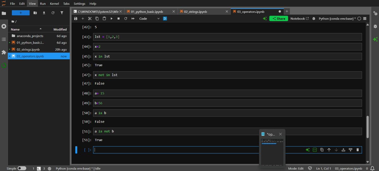The height and width of the screenshot is (171, 379).
Task: Open the Help menu
Action: [x=93, y=3]
